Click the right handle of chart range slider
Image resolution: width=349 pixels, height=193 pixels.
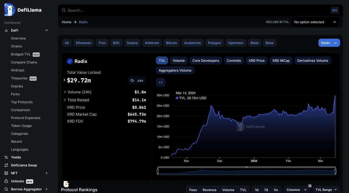[335, 171]
